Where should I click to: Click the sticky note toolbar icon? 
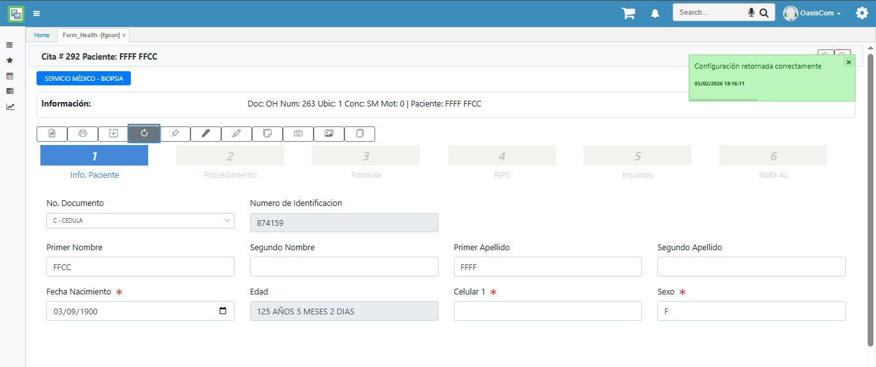267,133
